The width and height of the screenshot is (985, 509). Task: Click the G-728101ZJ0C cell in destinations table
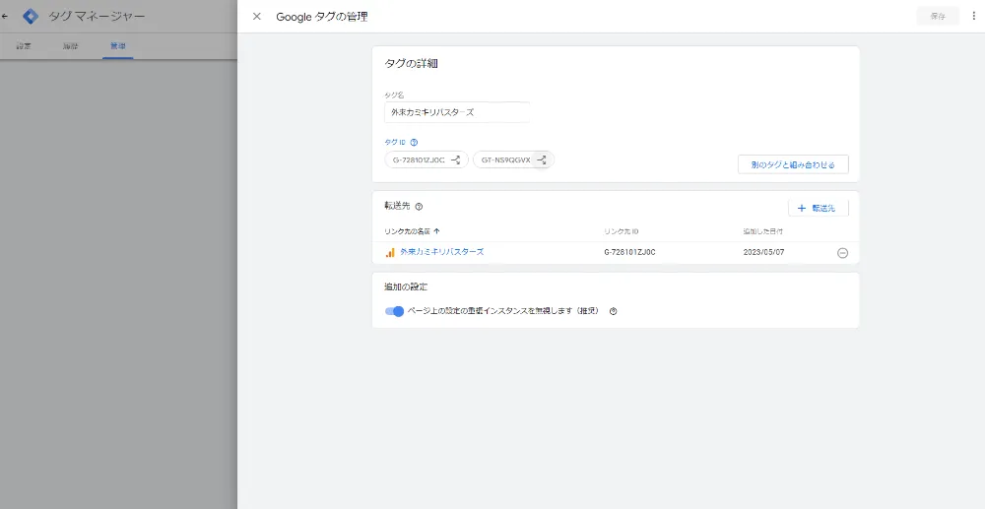coord(629,252)
